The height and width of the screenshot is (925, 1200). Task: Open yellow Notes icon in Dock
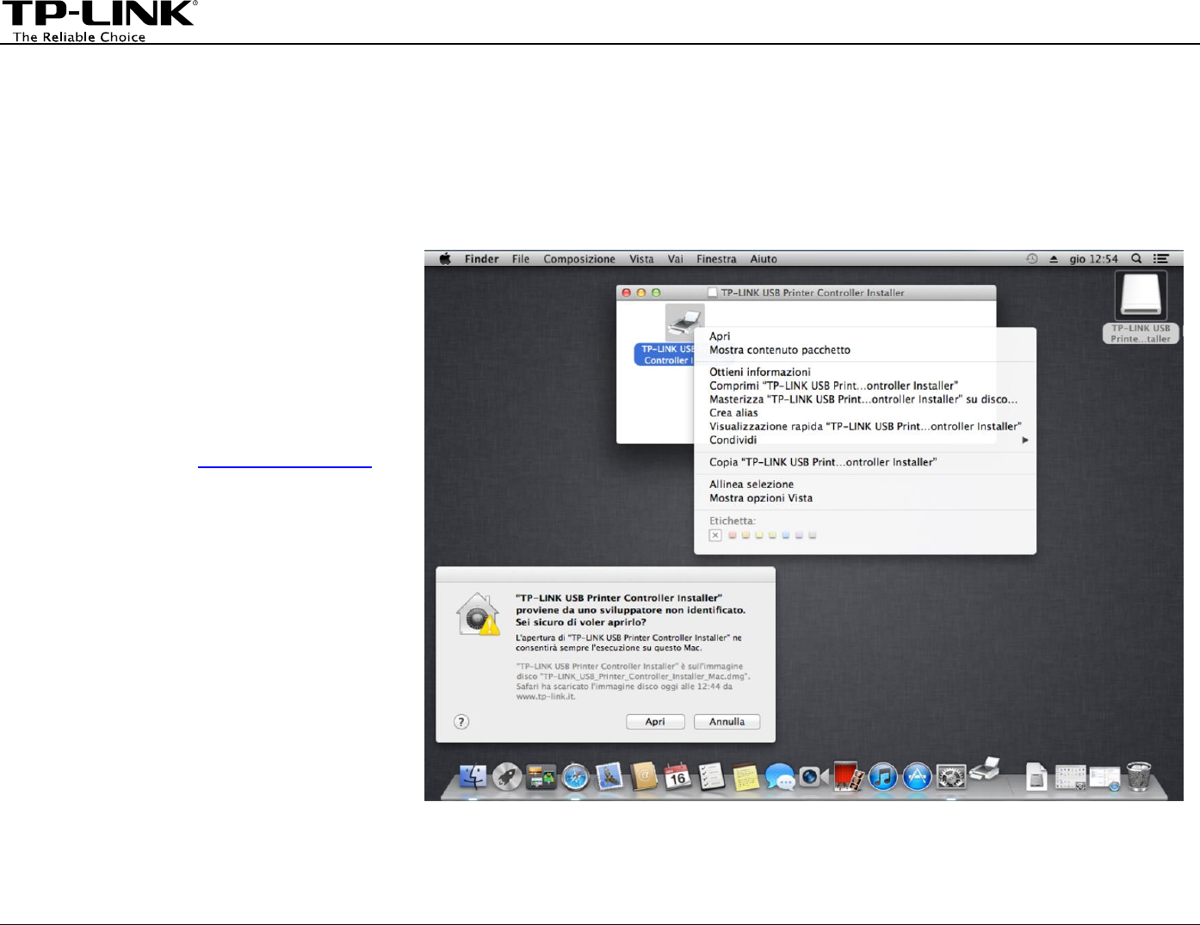[x=745, y=777]
